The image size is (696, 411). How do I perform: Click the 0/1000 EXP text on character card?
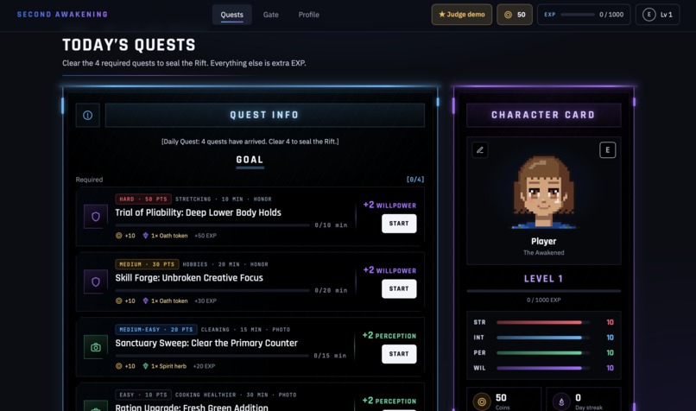543,300
